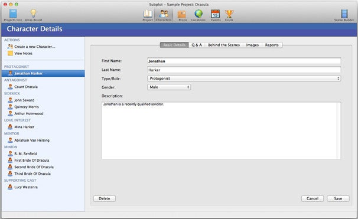Open the Type/Role Protagonist dropdown
Screen dimensions: 358x219
click(244, 79)
